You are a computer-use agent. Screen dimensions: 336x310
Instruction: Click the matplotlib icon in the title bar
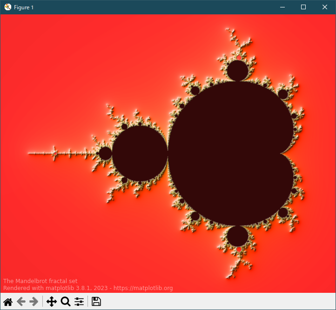tap(8, 7)
